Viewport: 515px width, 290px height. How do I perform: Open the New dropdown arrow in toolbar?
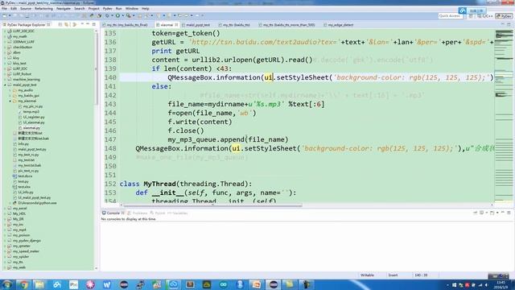10,15
